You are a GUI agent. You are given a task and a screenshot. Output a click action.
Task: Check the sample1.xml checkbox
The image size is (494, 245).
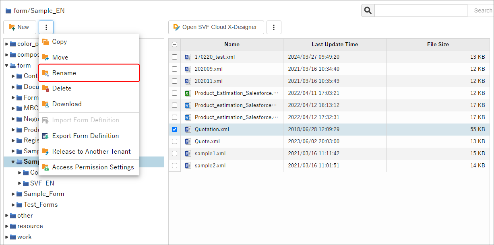point(174,154)
